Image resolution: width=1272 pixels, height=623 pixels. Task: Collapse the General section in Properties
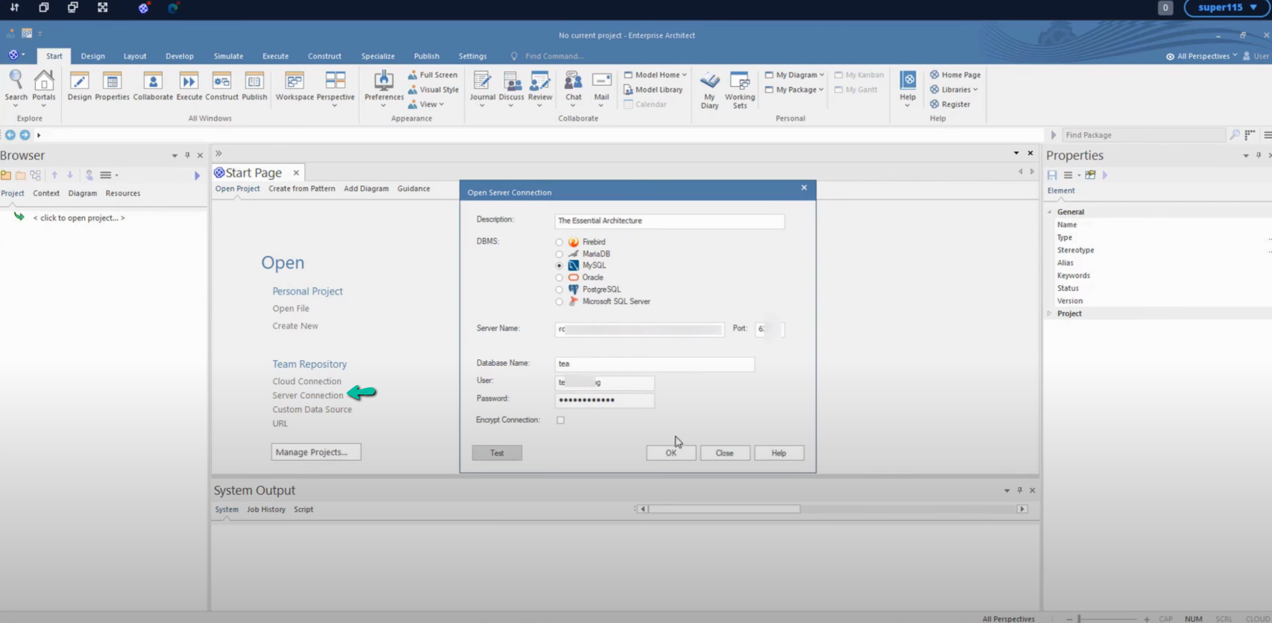click(x=1049, y=212)
